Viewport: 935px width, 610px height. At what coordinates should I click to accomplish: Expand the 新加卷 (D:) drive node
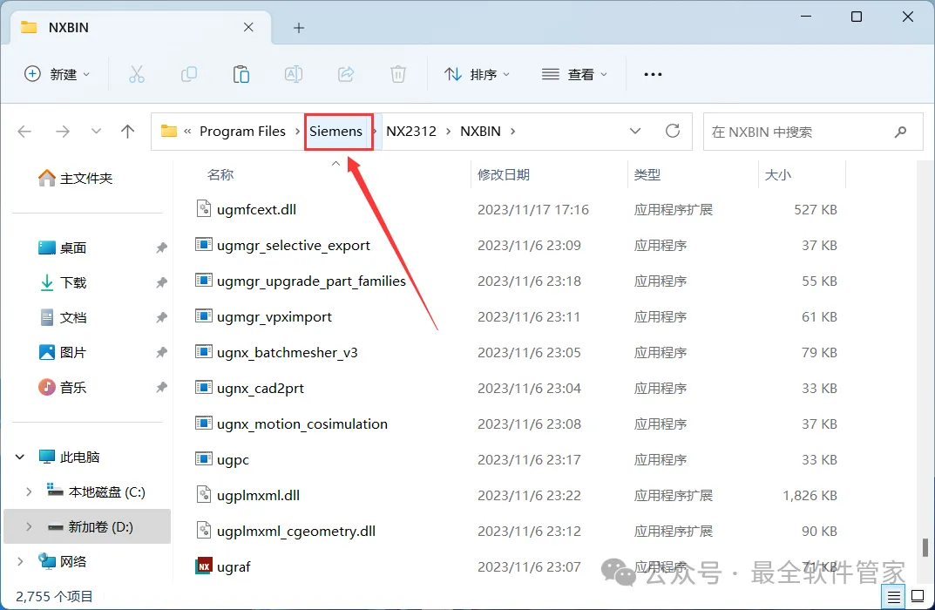point(28,526)
